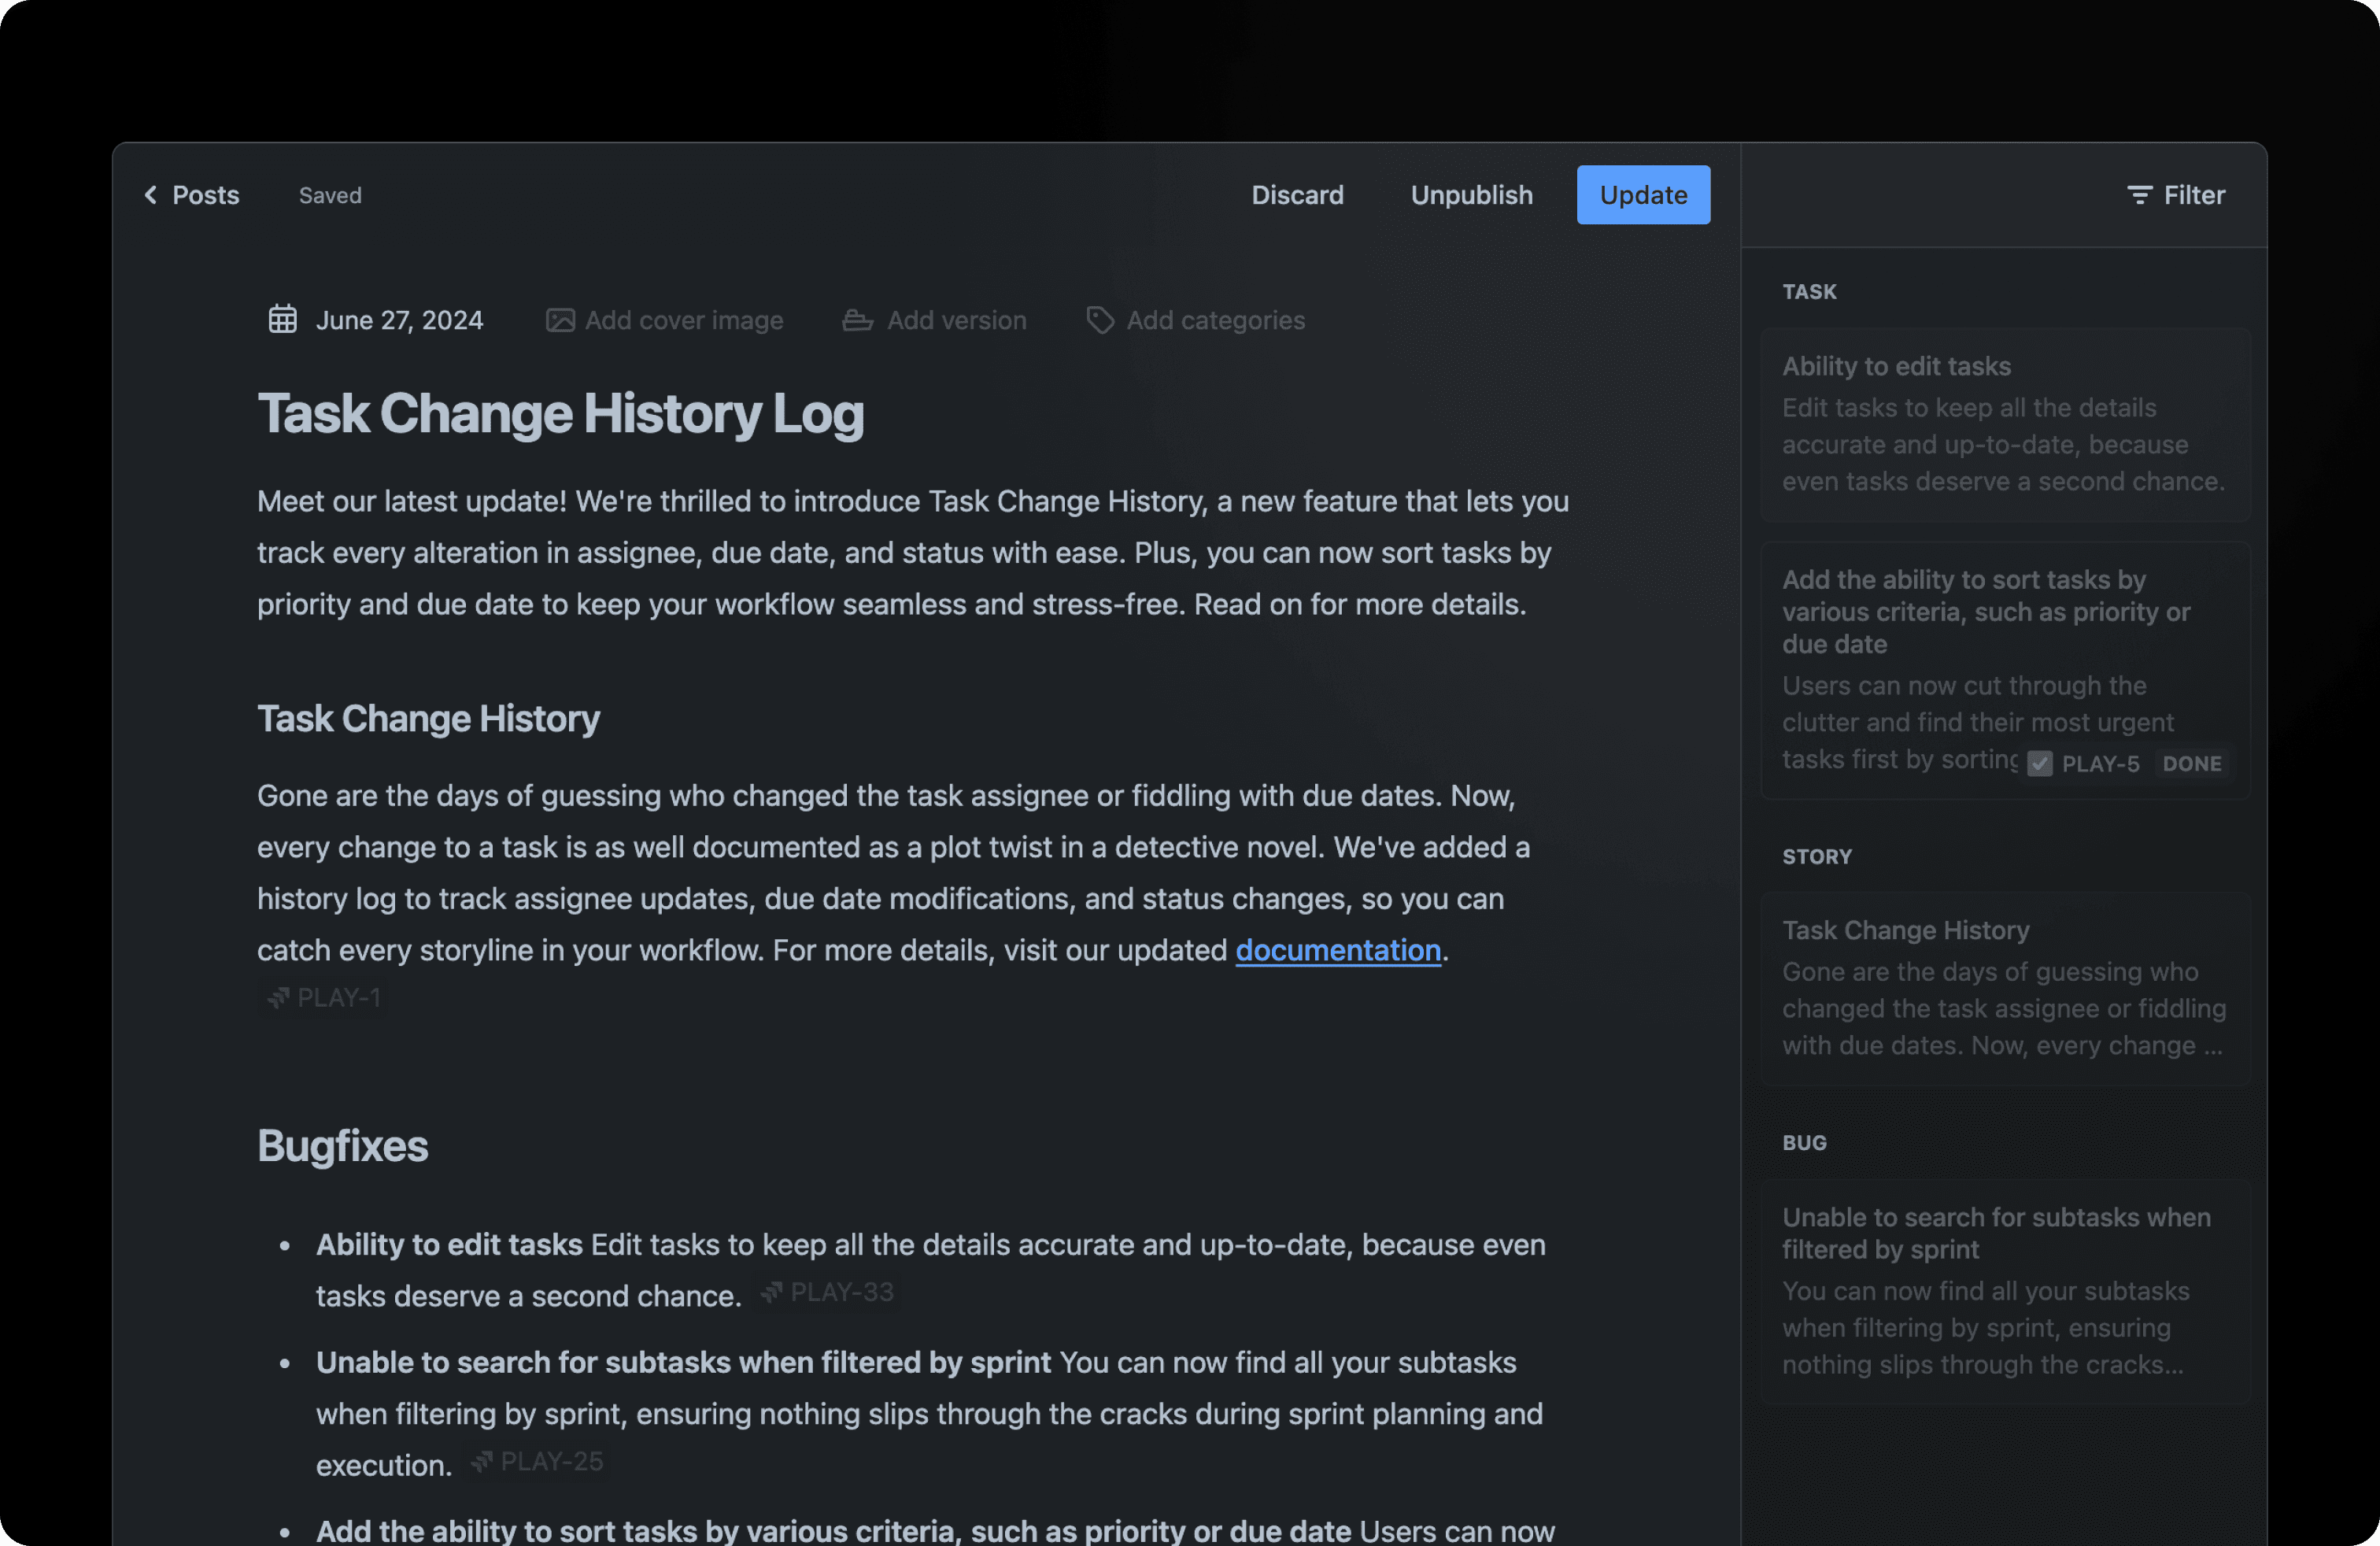Click the Unable to search for subtasks bullet

tap(683, 1362)
